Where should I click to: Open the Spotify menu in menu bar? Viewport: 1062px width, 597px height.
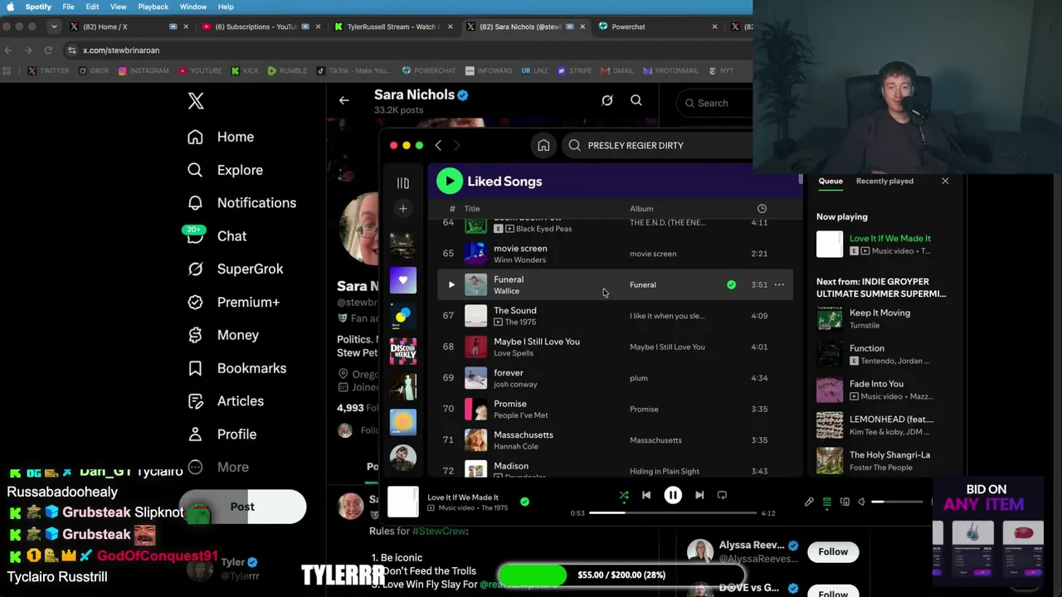click(38, 7)
